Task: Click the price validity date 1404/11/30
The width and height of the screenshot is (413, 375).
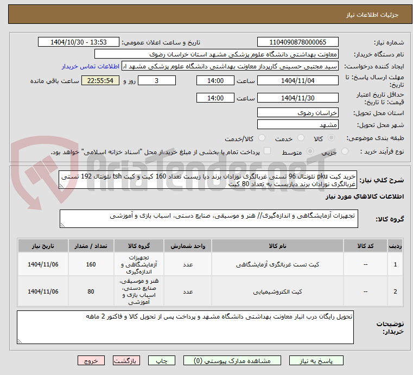Action: [297, 98]
